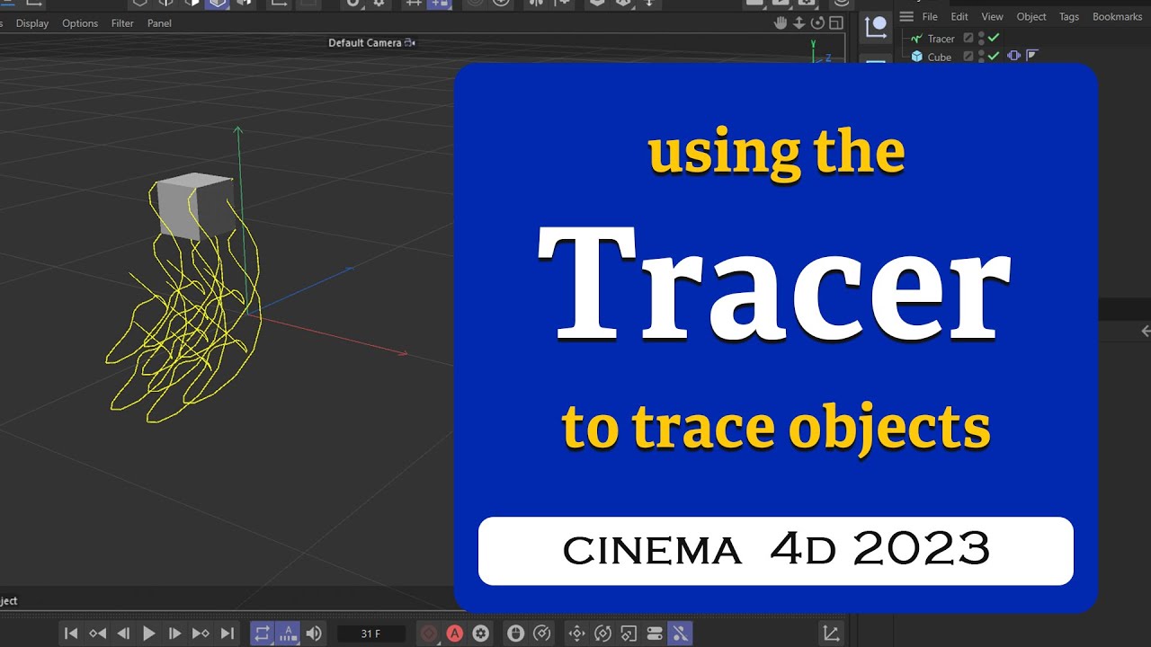Select the Tracer object in the tree

click(941, 39)
